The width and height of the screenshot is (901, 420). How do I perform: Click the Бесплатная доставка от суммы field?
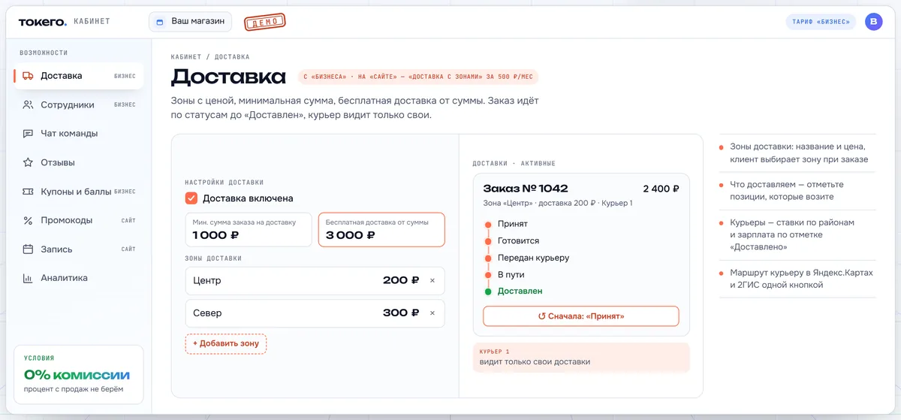coord(381,229)
